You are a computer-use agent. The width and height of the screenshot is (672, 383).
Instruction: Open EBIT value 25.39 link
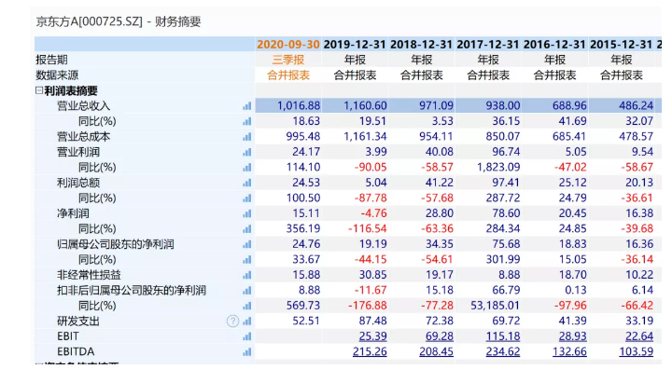(x=372, y=336)
